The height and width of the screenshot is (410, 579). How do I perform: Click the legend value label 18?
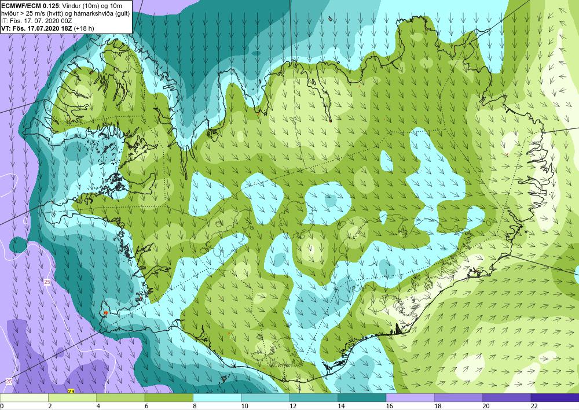pyautogui.click(x=438, y=407)
